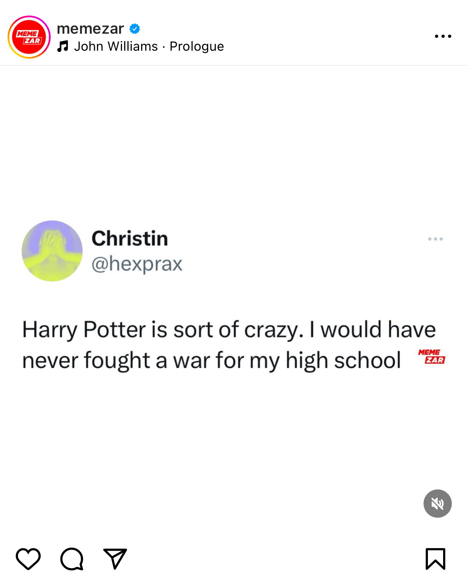467x580 pixels.
Task: Tap the word Prologue in audio label
Action: [197, 46]
